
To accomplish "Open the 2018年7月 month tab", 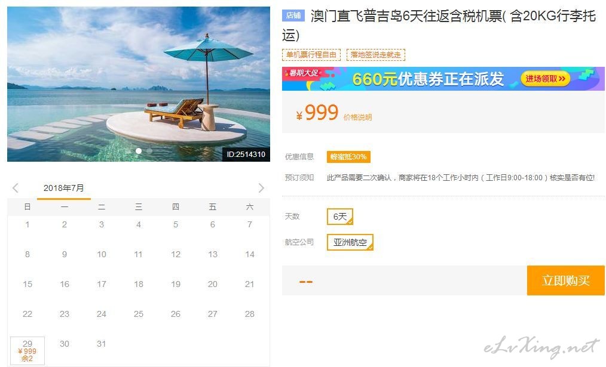I will 64,189.
